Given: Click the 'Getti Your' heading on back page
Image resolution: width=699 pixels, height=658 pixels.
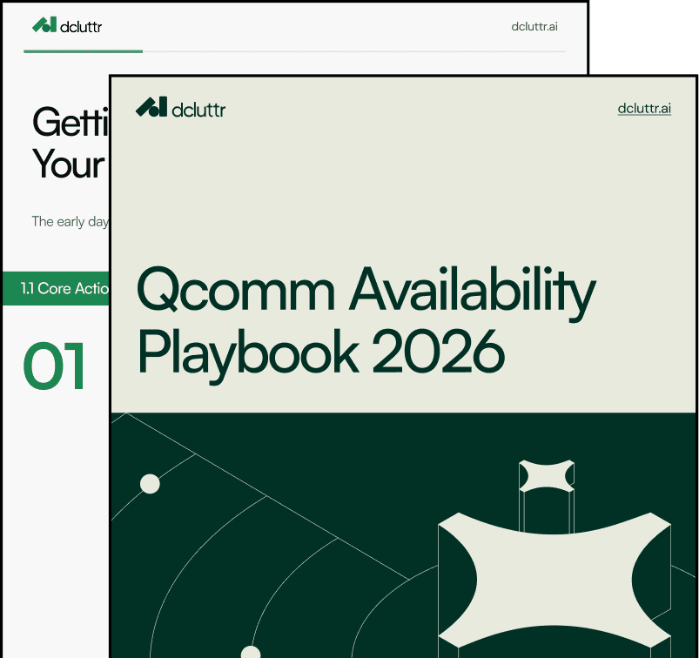Looking at the screenshot, I should [71, 143].
